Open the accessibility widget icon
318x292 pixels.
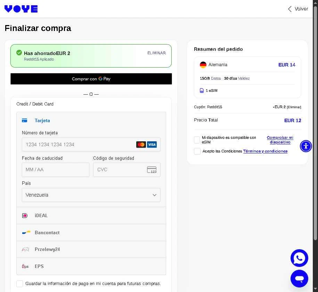click(x=306, y=146)
